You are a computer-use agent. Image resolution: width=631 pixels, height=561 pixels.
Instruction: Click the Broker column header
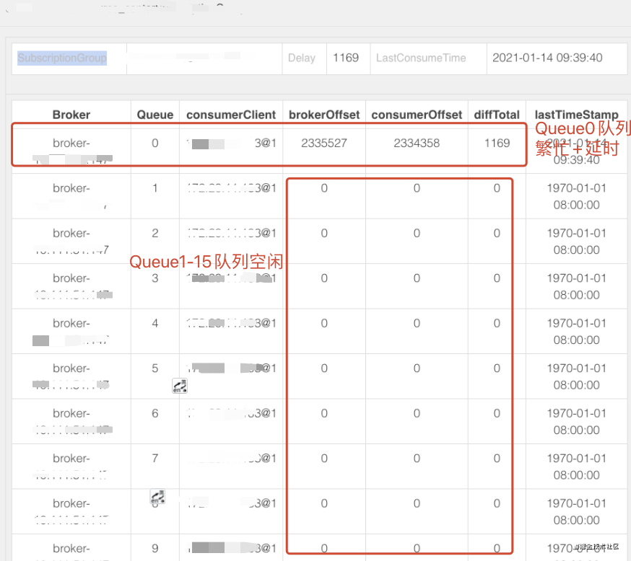click(x=71, y=115)
